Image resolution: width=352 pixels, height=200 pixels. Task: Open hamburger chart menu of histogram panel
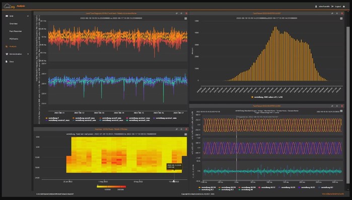(341, 19)
